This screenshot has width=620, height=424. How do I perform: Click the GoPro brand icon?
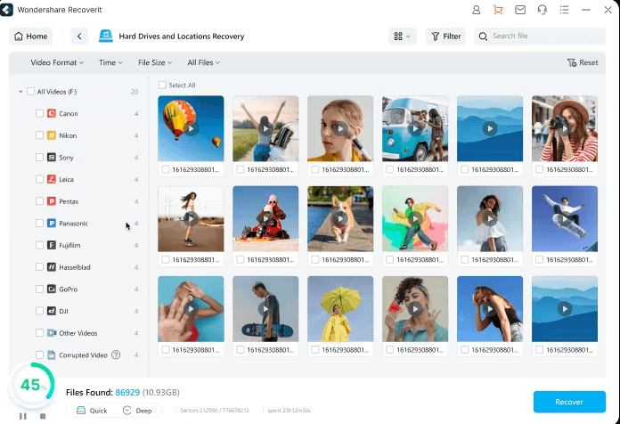tap(52, 289)
